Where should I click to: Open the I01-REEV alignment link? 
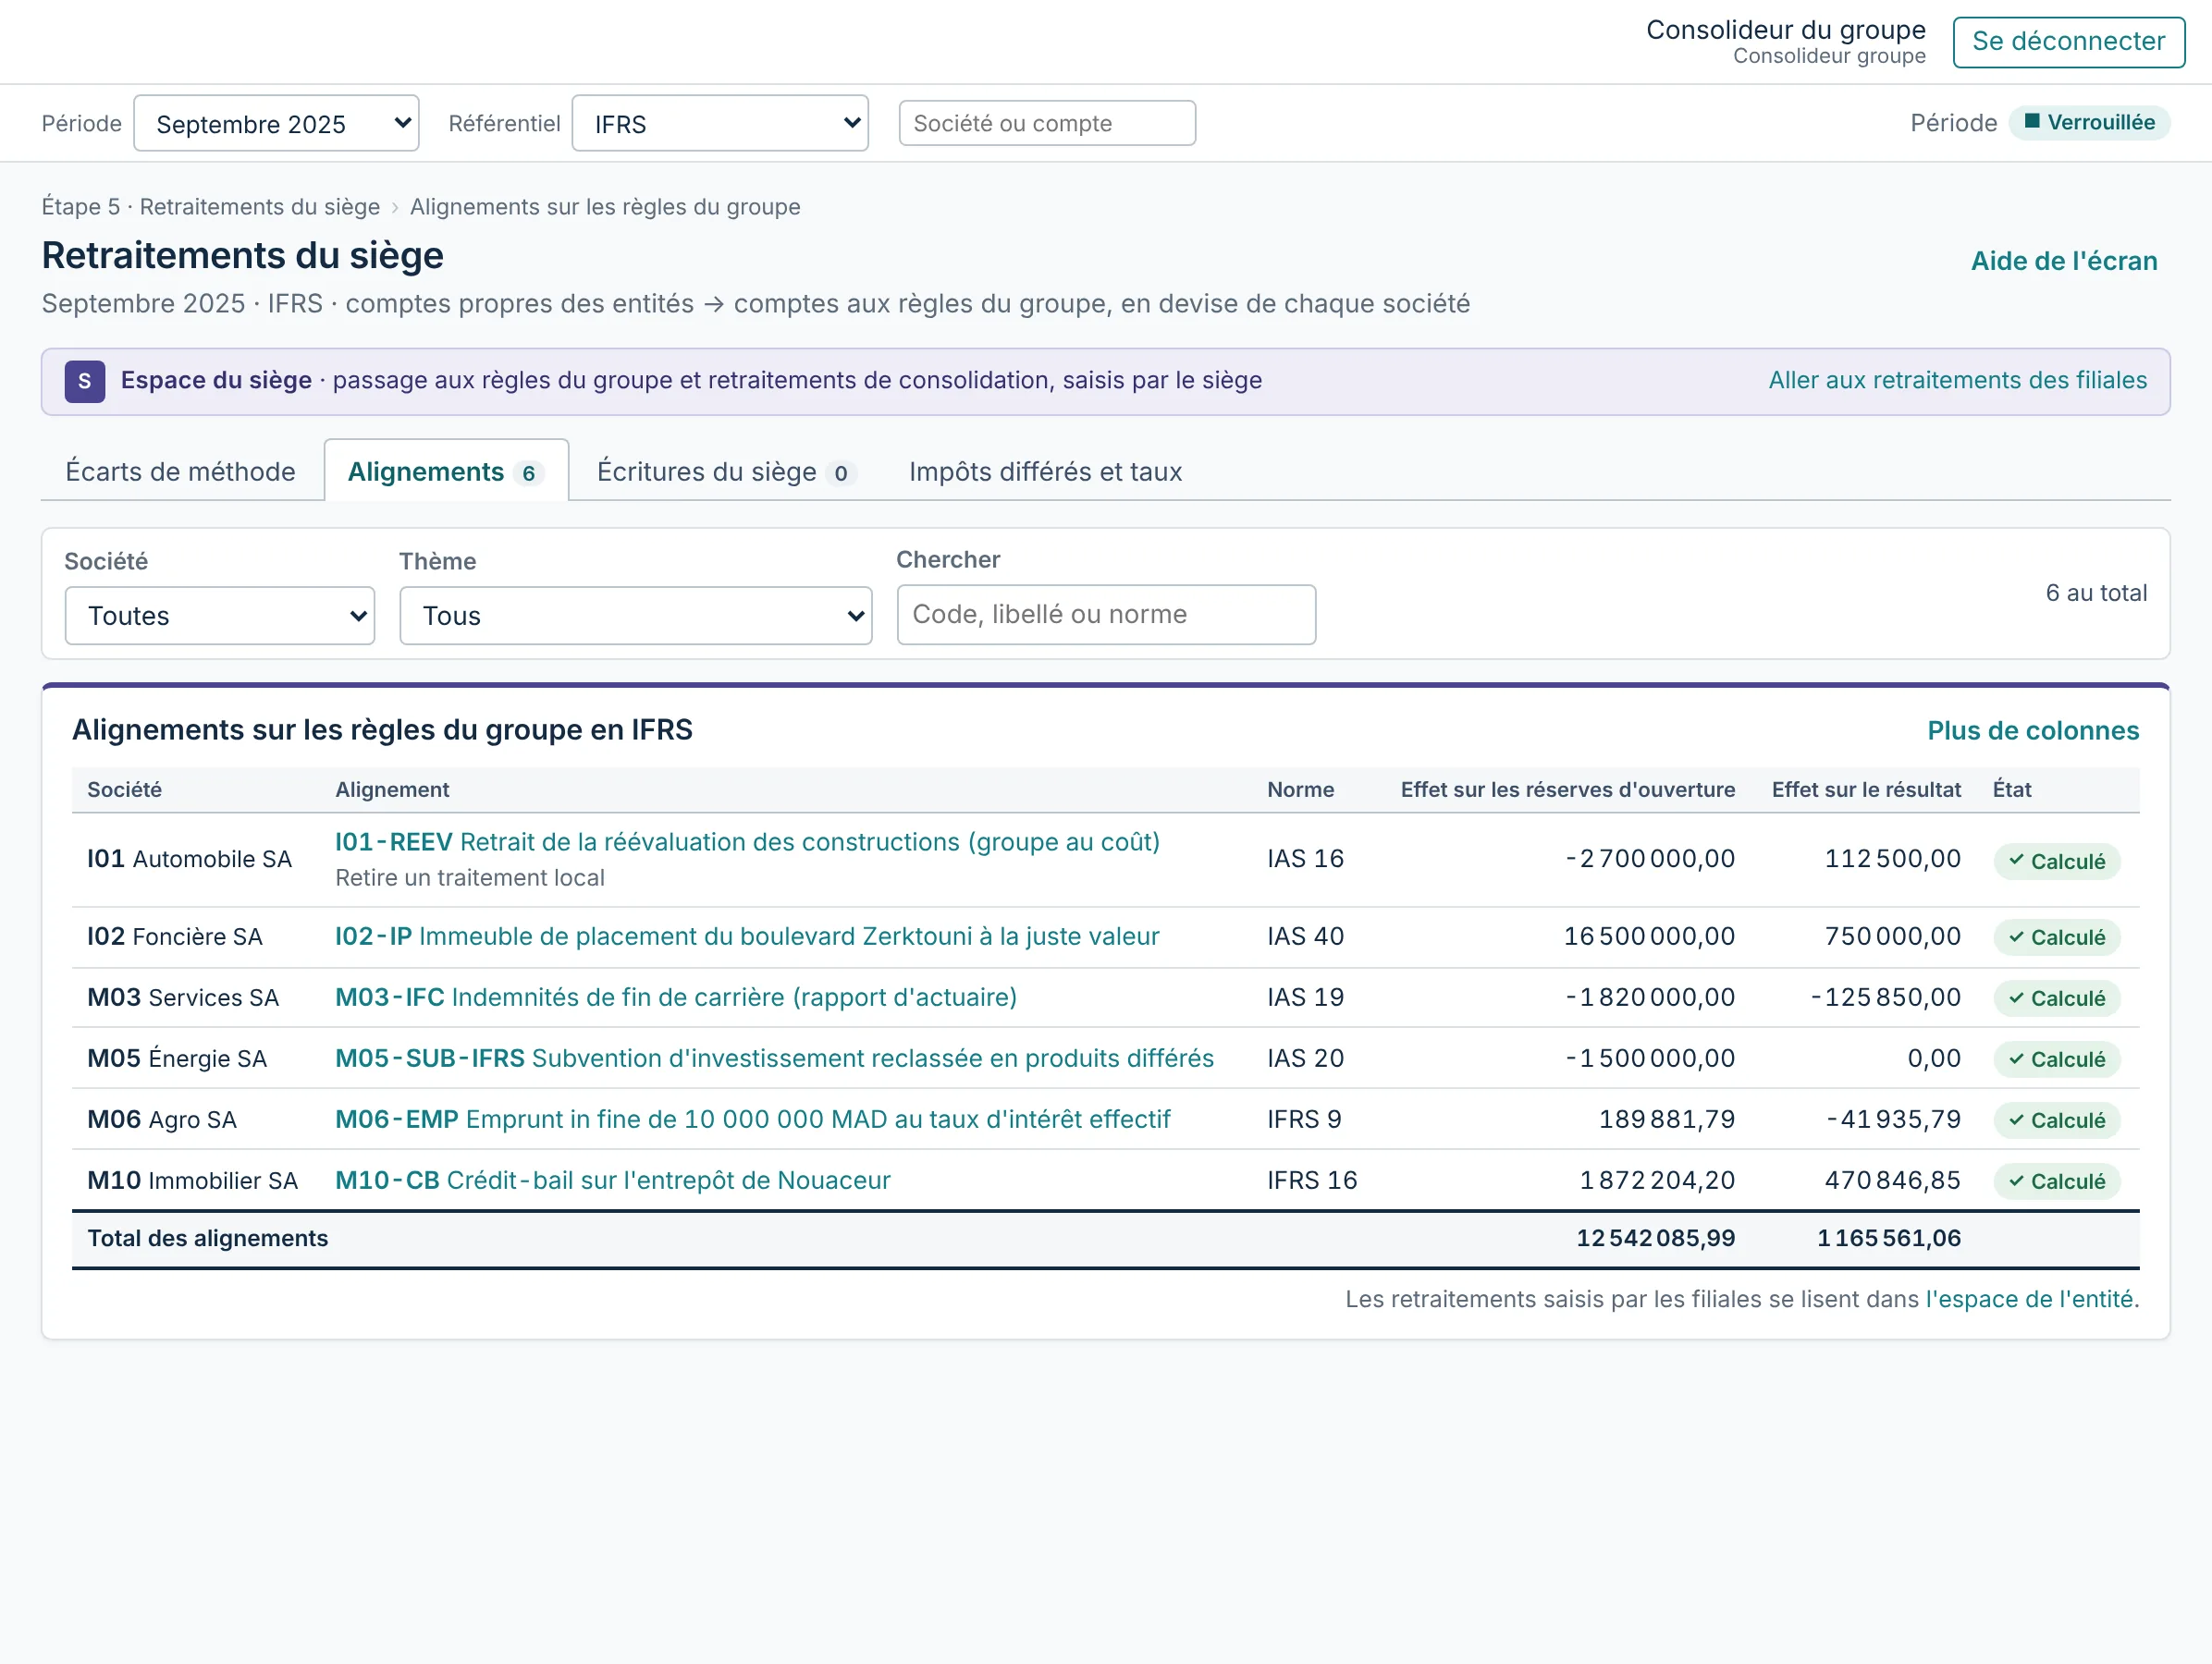tap(747, 842)
